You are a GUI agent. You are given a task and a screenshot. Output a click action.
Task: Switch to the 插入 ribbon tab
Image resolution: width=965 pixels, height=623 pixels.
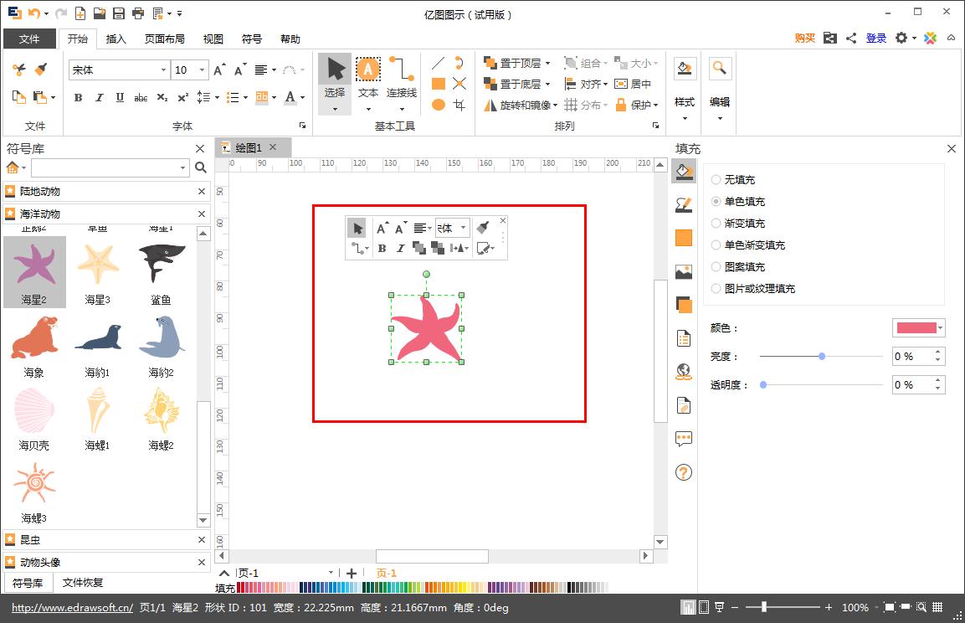[115, 39]
